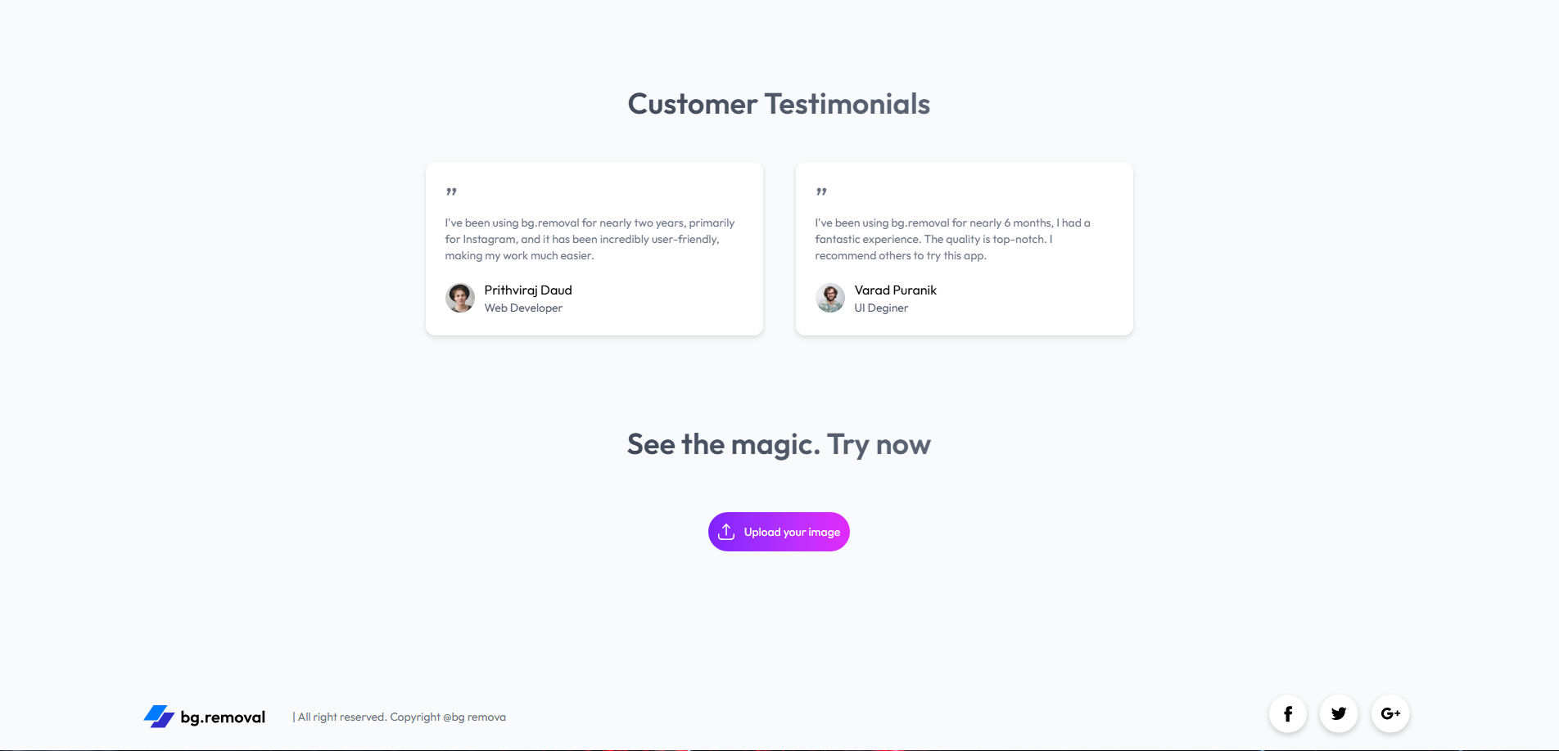
Task: Click the Web Developer job title
Action: coord(523,308)
